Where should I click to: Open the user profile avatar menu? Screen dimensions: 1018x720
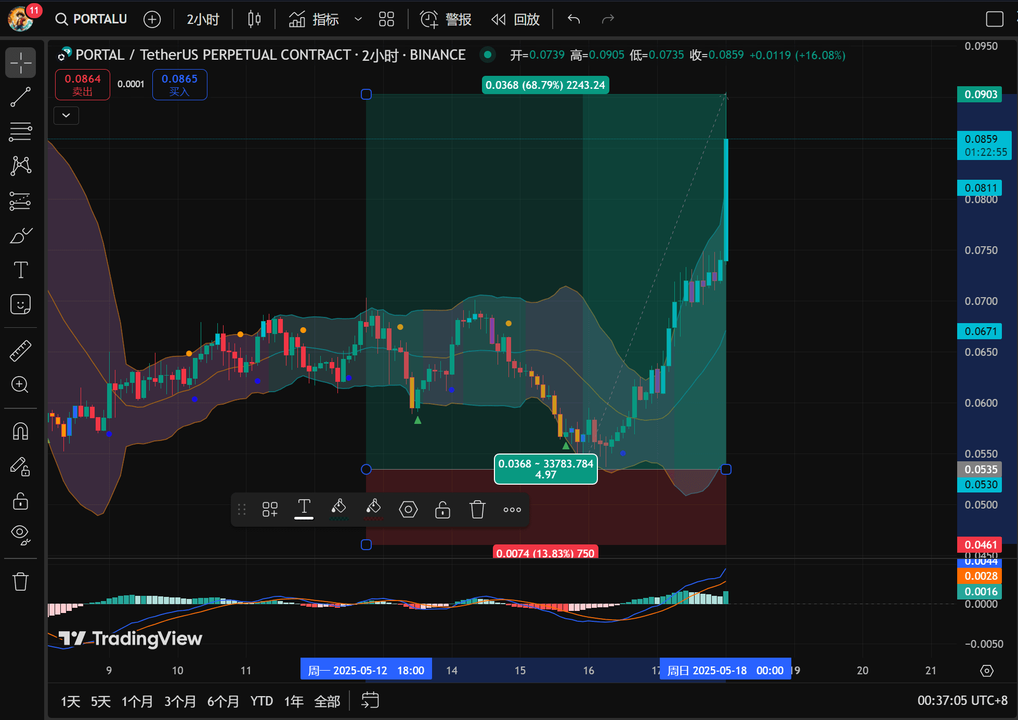pos(21,19)
